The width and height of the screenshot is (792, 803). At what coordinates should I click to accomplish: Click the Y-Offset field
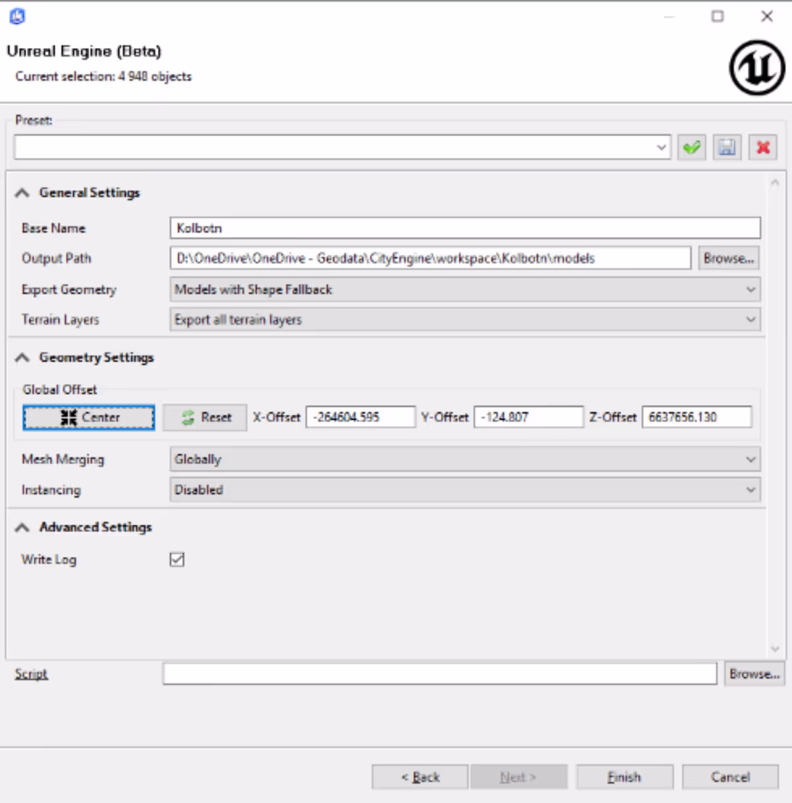(x=528, y=417)
